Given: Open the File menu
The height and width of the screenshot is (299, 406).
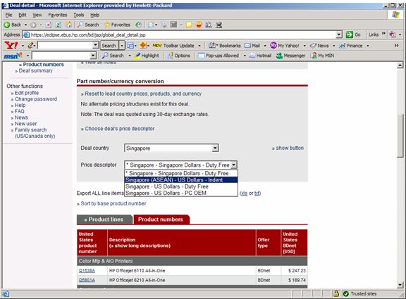Looking at the screenshot, I should tap(8, 15).
